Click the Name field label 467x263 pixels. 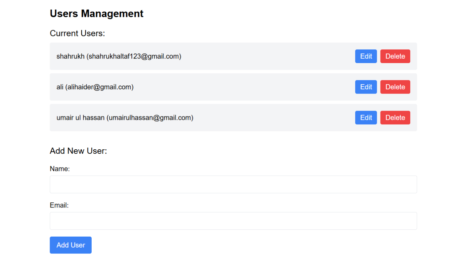(60, 168)
